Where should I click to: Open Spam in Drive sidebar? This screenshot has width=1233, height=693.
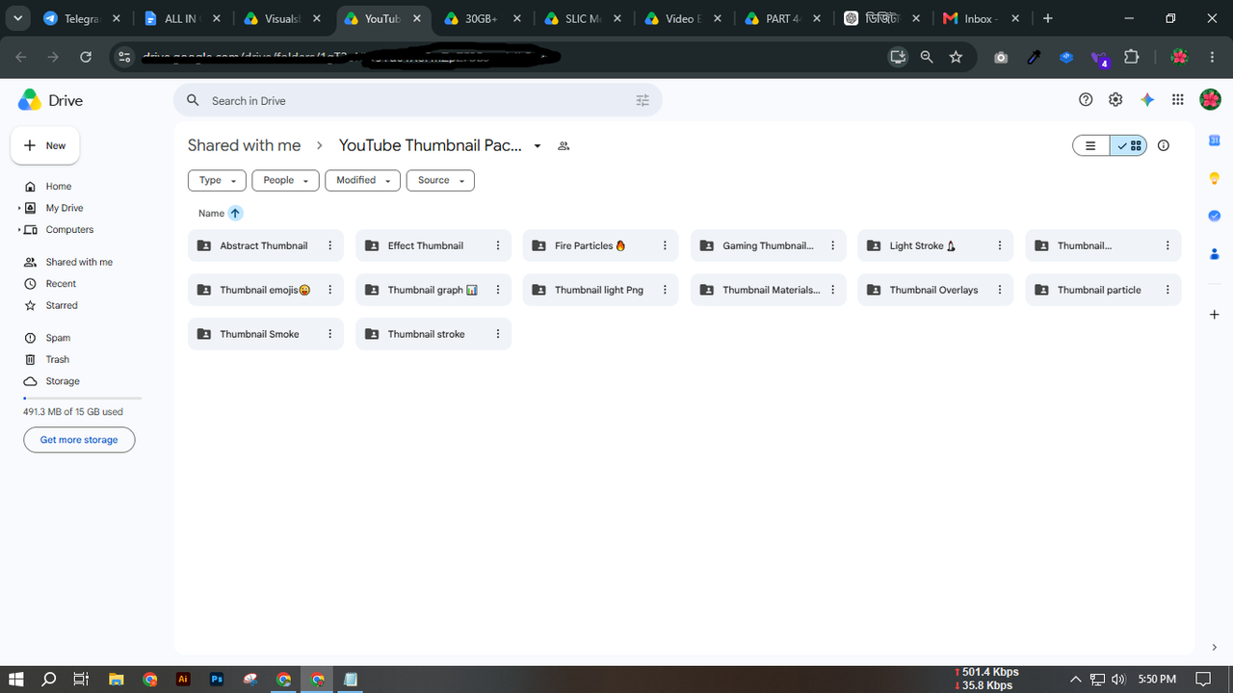click(x=58, y=338)
